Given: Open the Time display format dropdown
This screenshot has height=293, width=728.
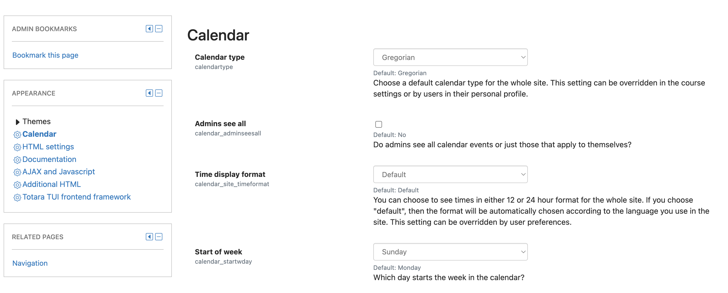Looking at the screenshot, I should 450,174.
